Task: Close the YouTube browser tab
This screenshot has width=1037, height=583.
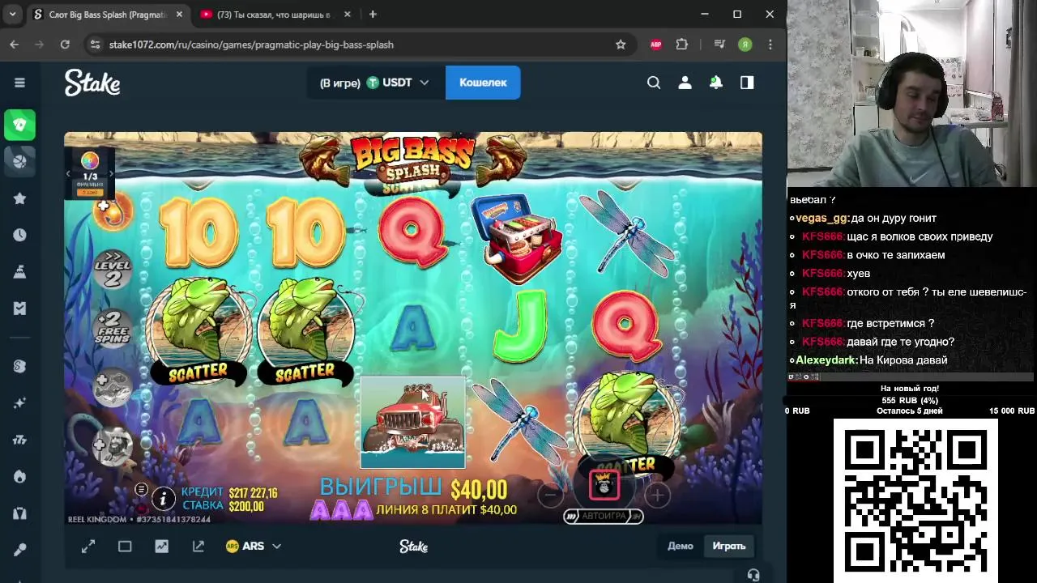Action: coord(348,15)
